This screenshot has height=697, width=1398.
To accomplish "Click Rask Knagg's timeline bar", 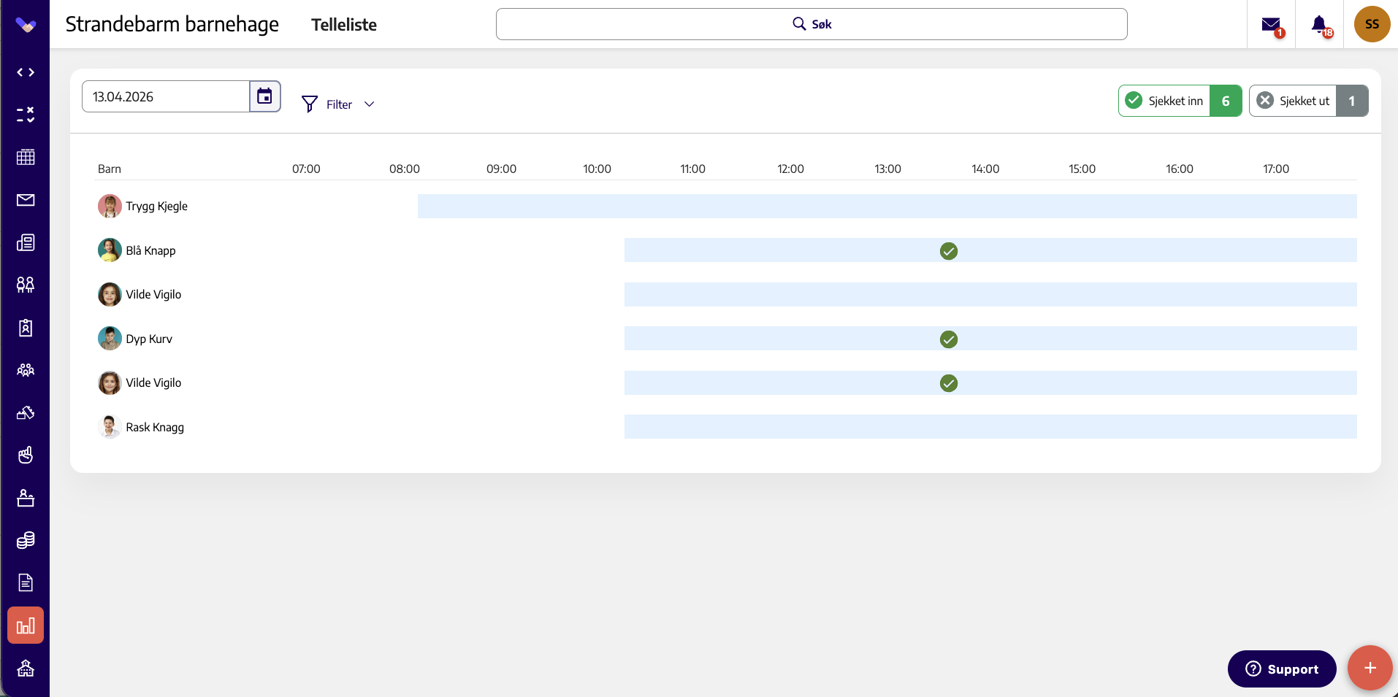I will [x=990, y=427].
